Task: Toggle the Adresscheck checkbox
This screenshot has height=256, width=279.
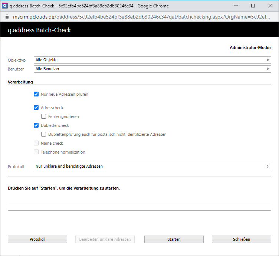Action: (36, 108)
